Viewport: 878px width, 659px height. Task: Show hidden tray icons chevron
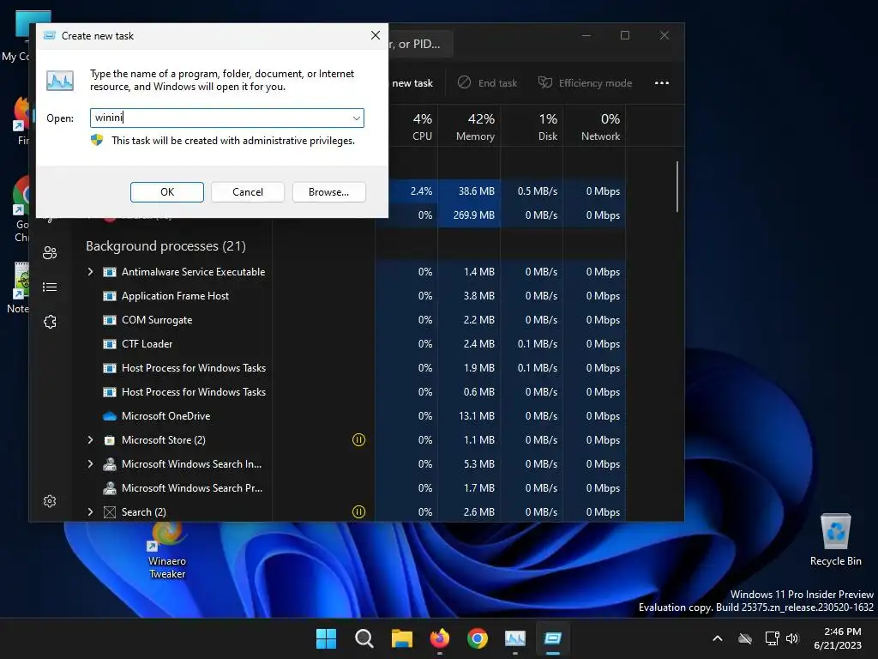(718, 638)
